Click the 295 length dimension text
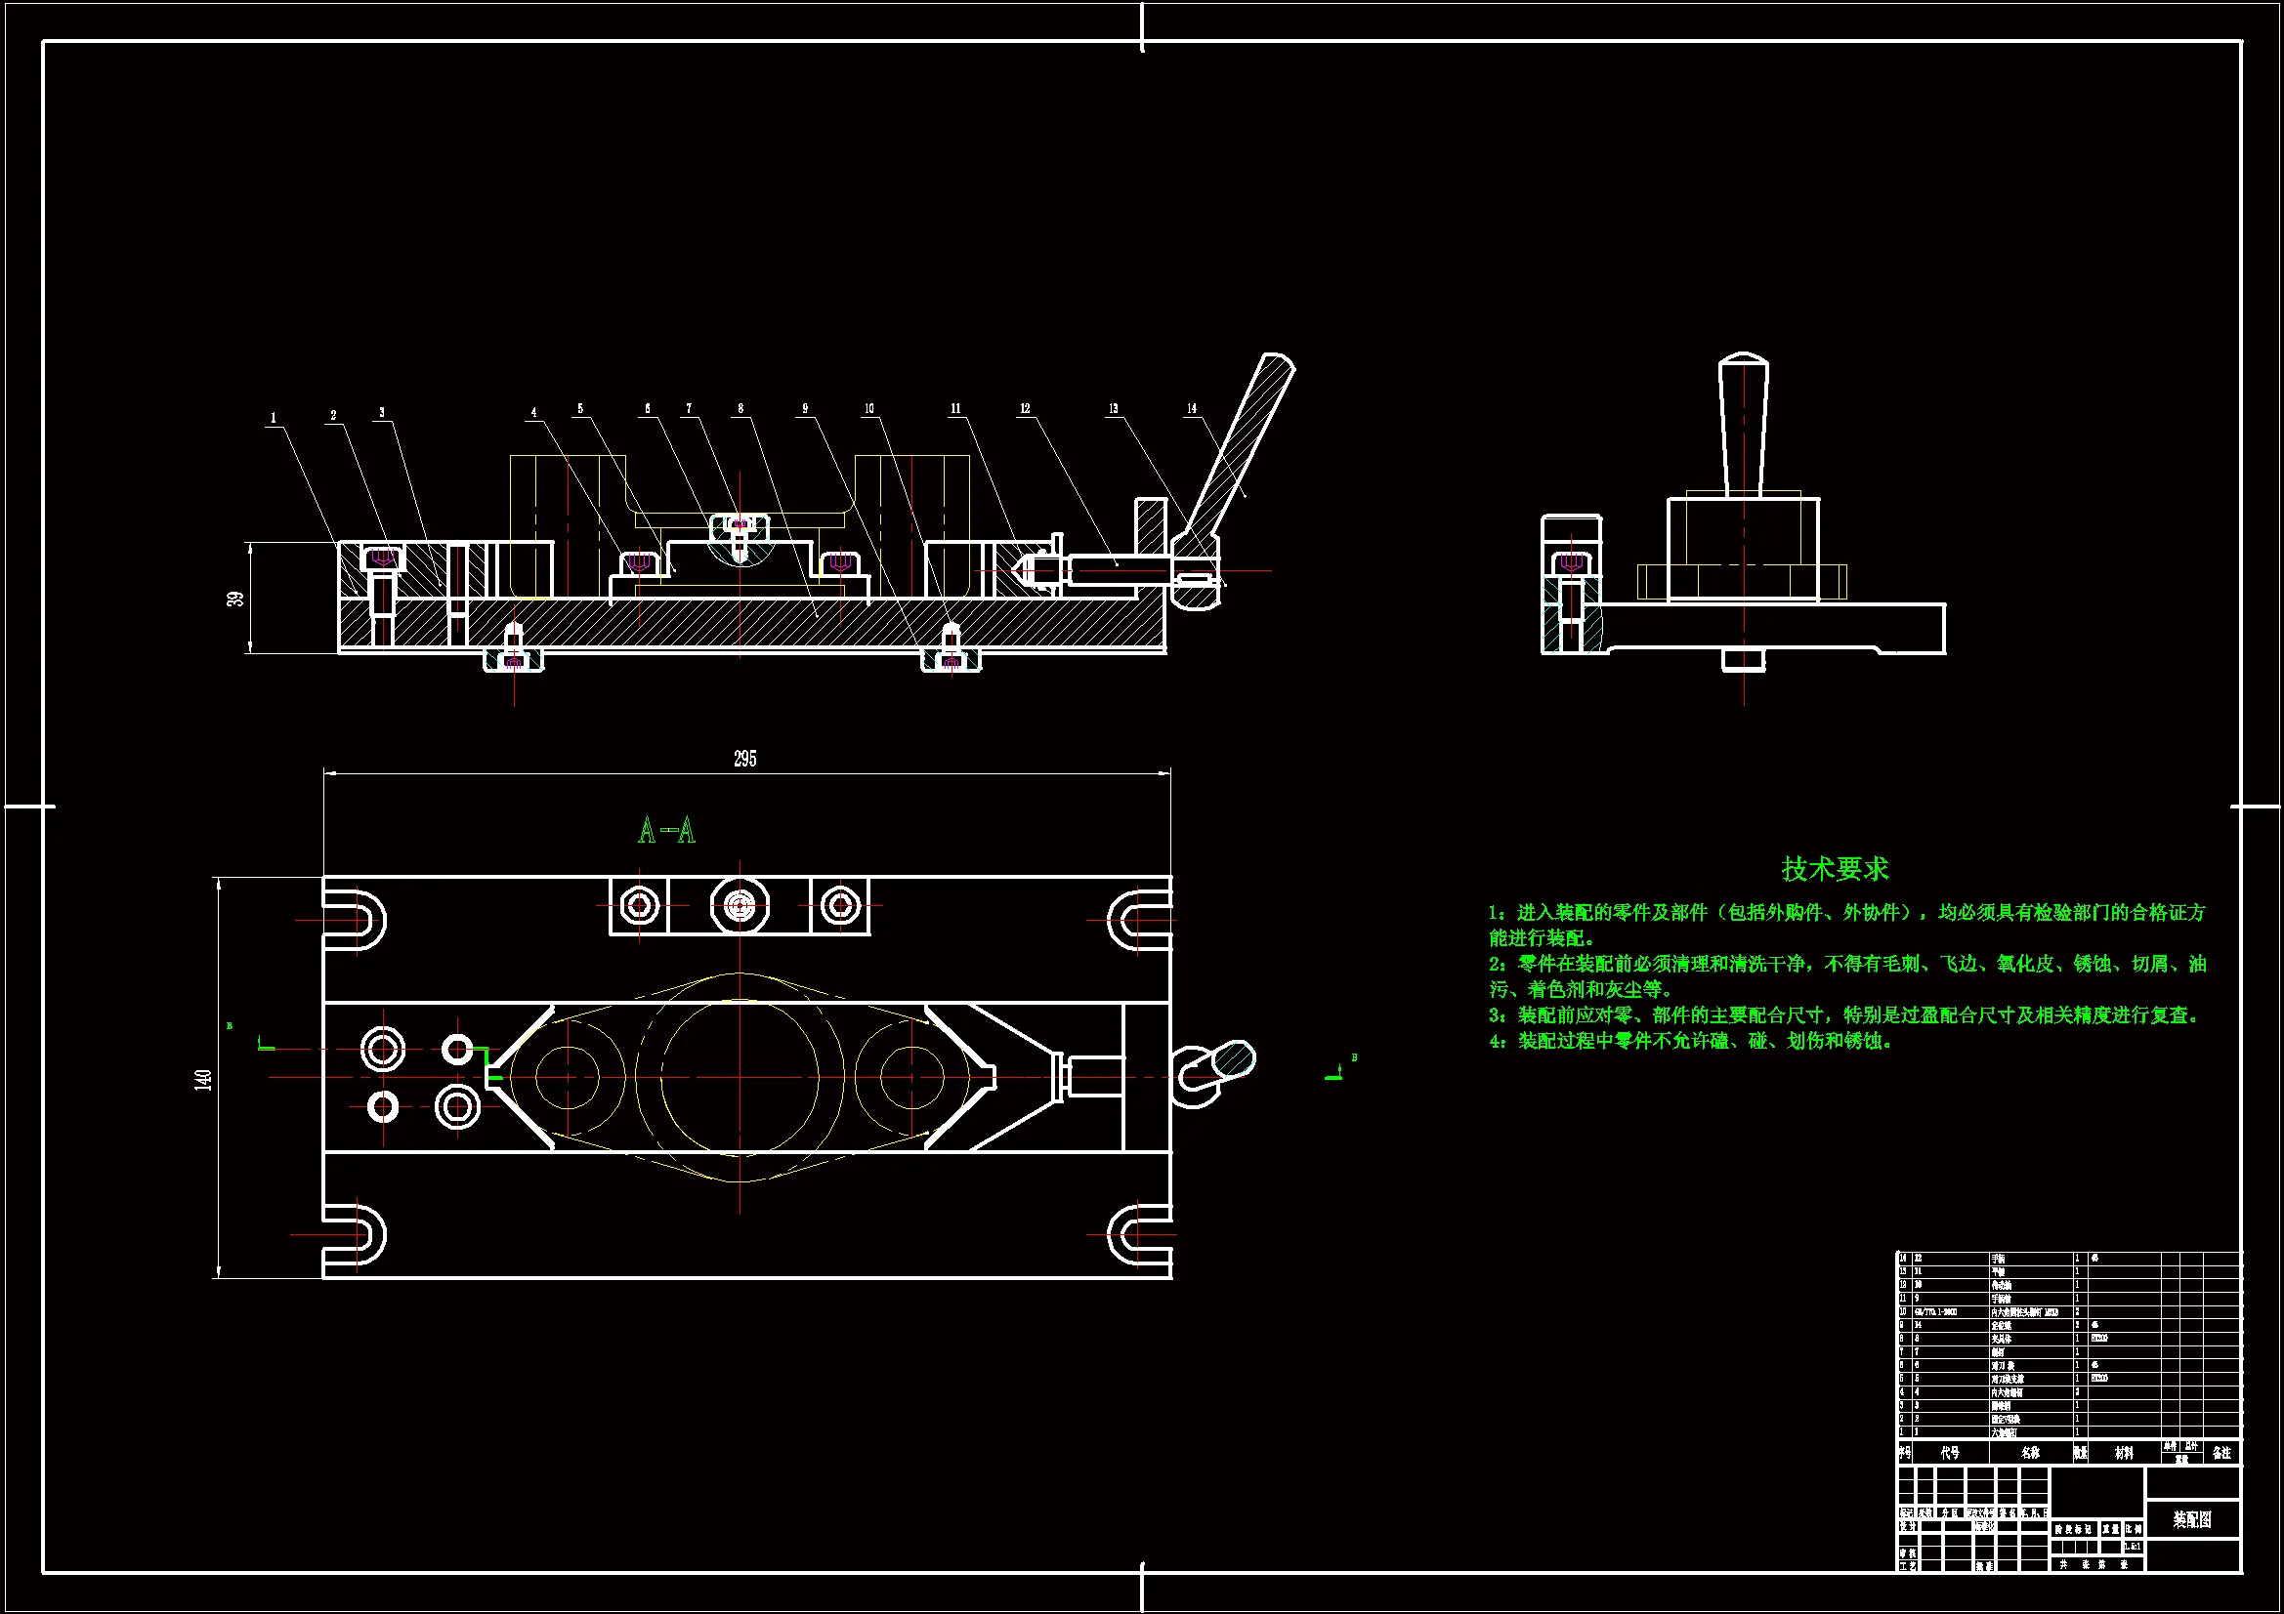Screen dimensions: 2284x1614 click(744, 759)
